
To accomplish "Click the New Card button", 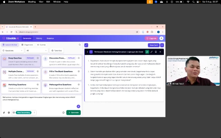I will [154, 45].
